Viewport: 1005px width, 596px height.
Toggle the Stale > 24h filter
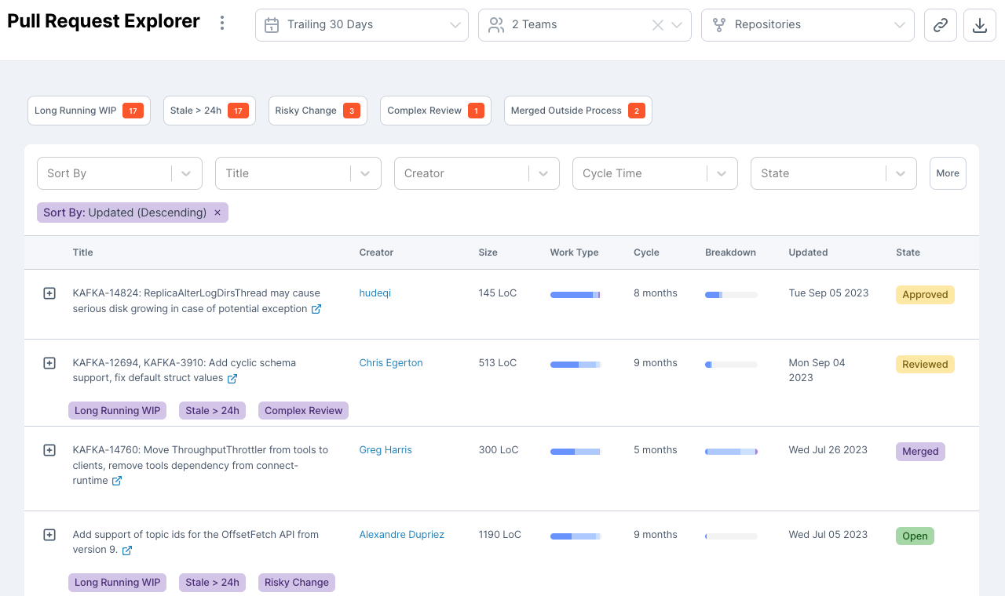(209, 111)
